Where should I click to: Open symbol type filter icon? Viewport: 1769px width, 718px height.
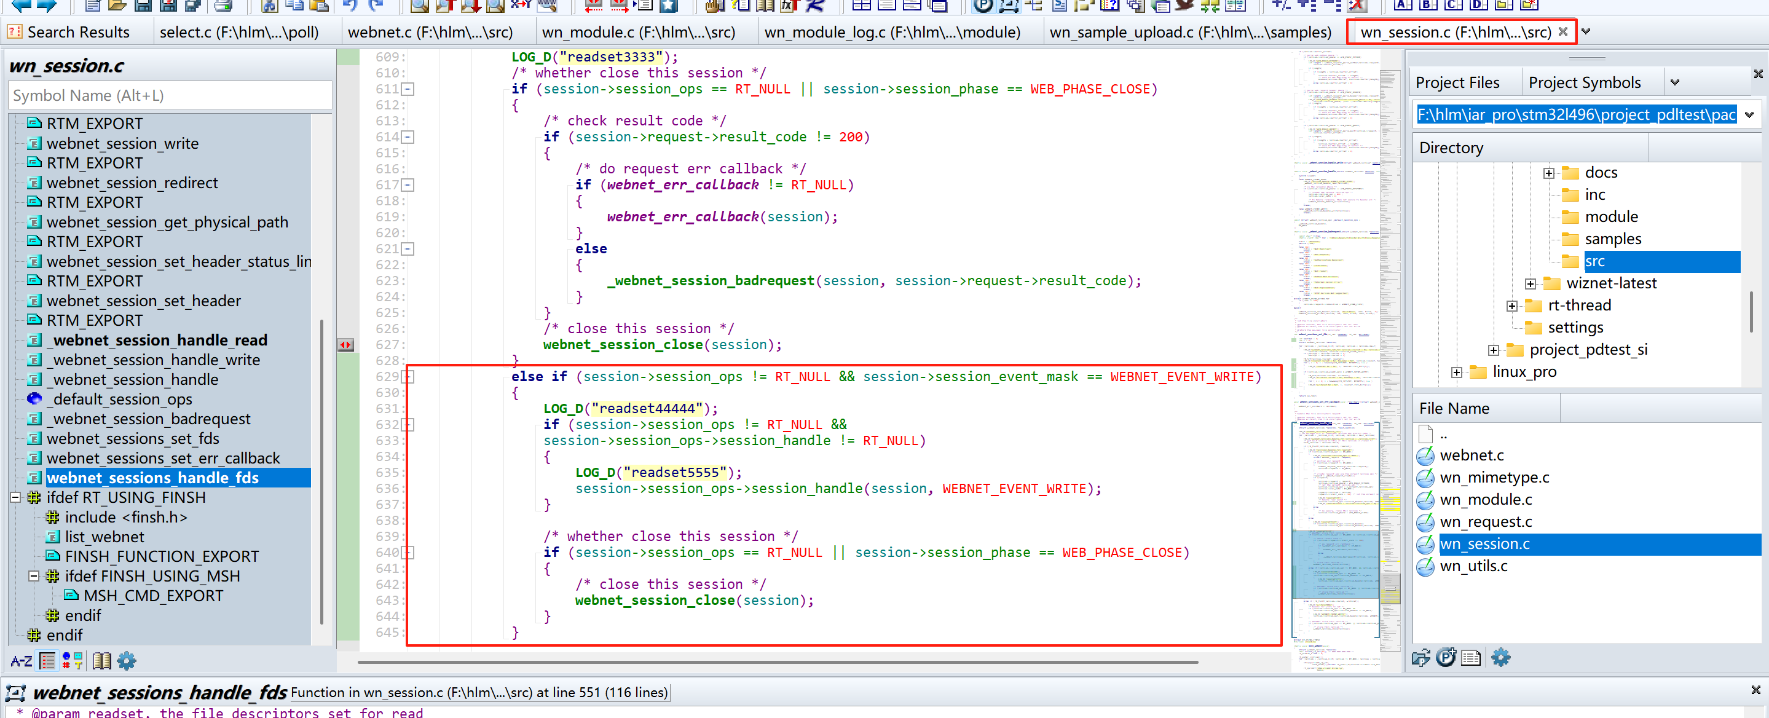[x=72, y=661]
